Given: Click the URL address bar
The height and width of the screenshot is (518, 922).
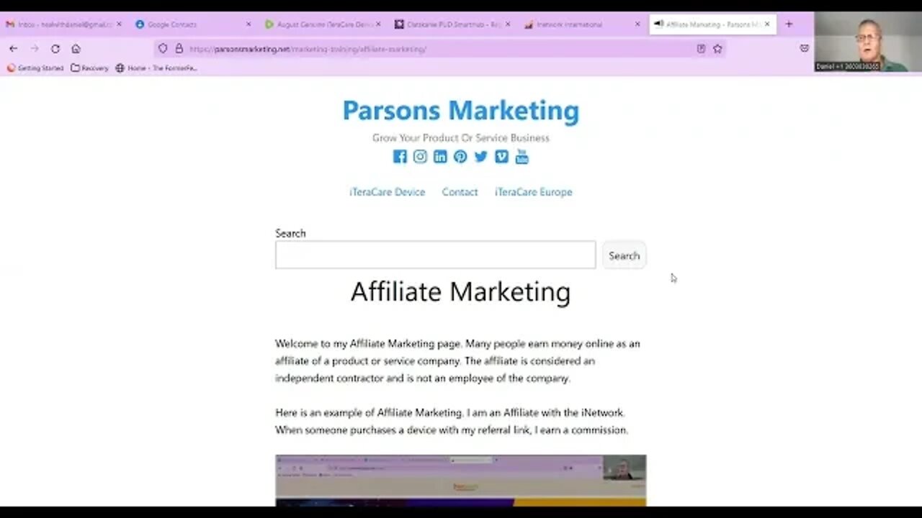Looking at the screenshot, I should tap(439, 49).
